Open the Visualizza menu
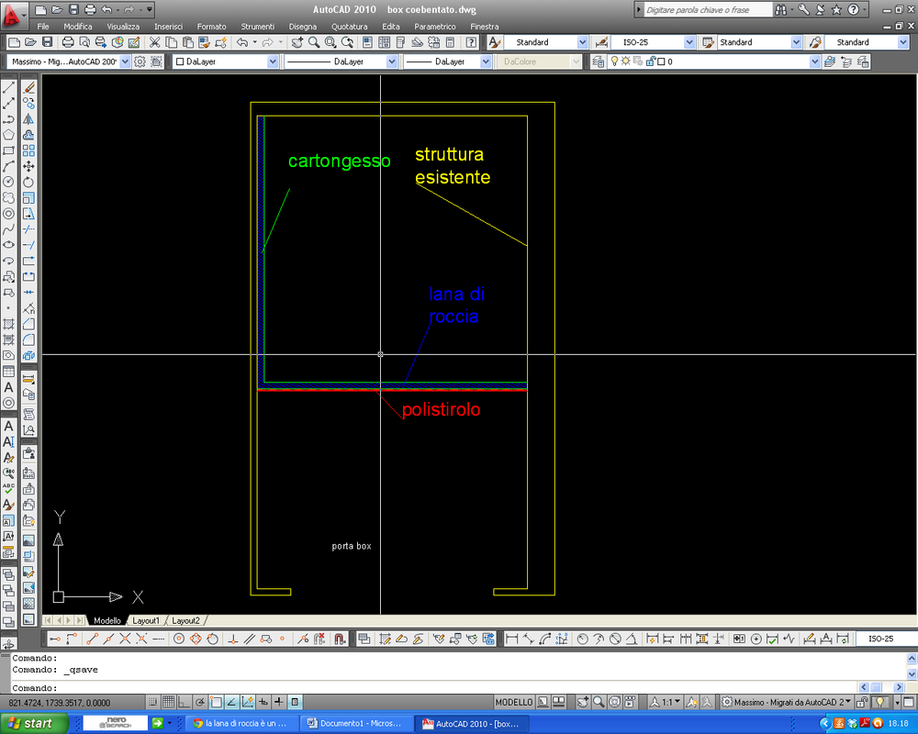This screenshot has width=918, height=734. point(123,27)
